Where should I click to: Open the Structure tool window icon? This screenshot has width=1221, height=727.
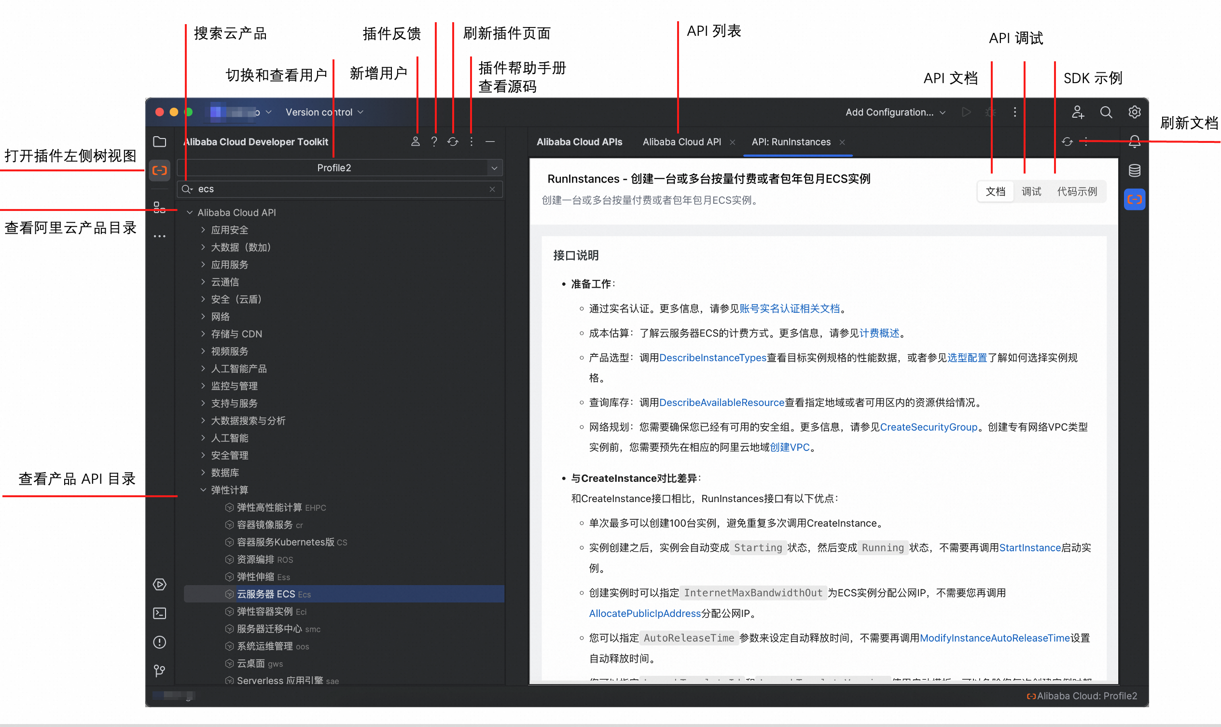(x=160, y=208)
